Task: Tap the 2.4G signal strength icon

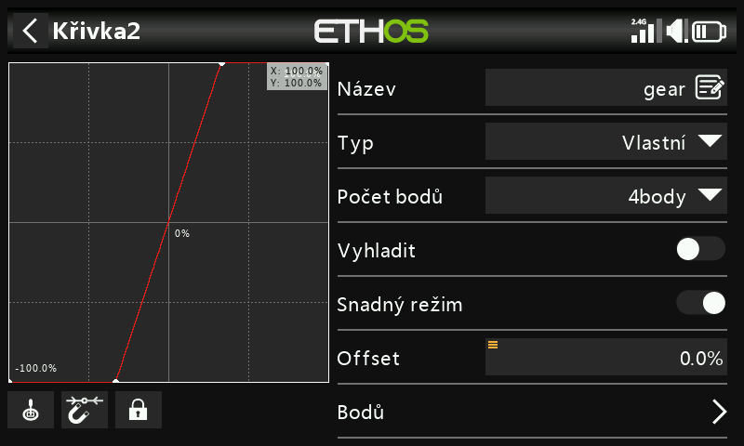Action: [x=642, y=31]
